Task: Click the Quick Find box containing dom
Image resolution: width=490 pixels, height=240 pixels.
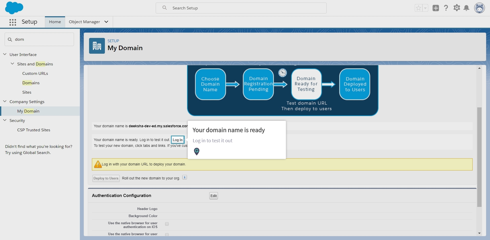Action: coord(39,39)
